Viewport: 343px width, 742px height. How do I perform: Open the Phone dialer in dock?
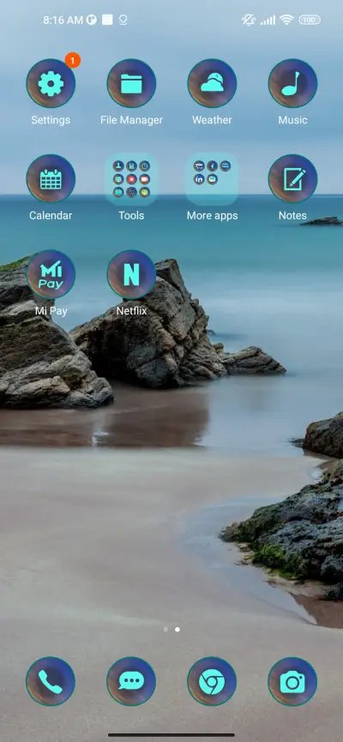point(51,681)
